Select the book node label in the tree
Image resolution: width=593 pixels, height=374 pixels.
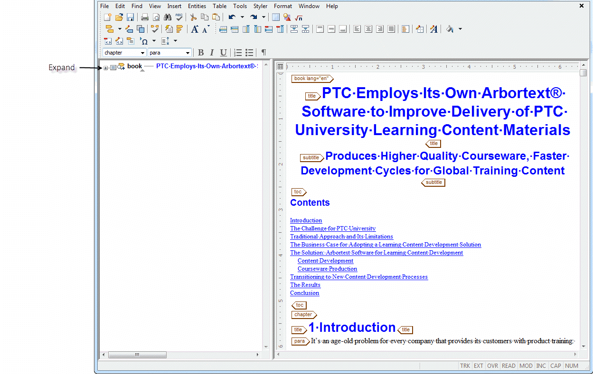click(134, 66)
